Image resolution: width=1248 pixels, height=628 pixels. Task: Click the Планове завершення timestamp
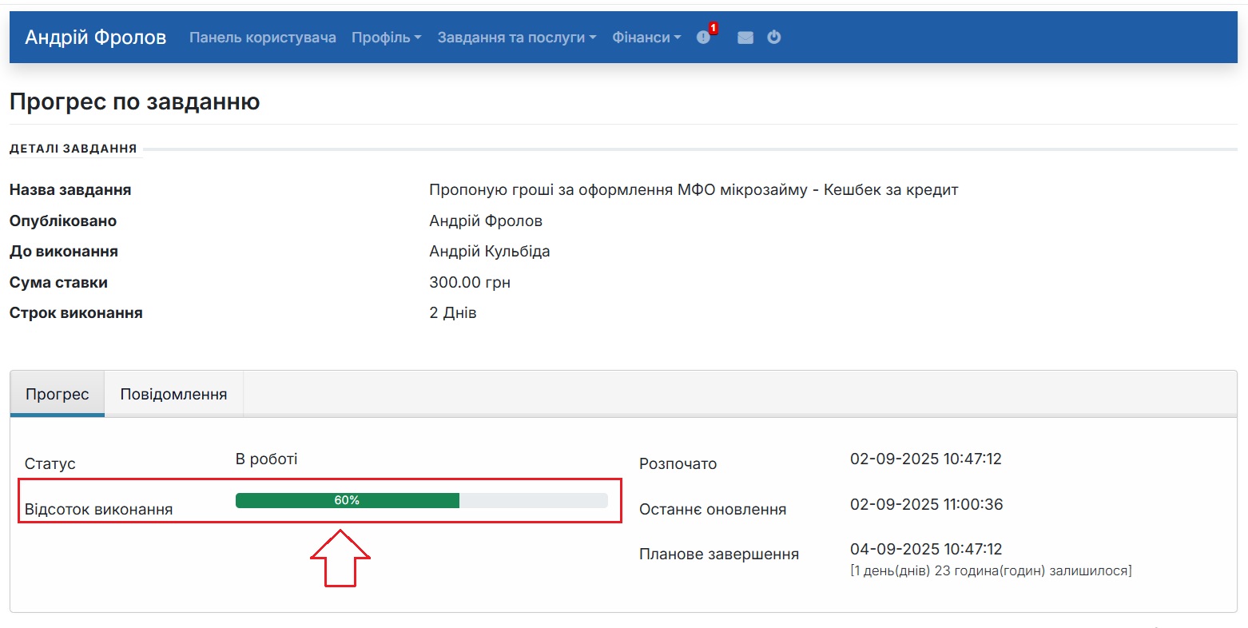tap(925, 549)
